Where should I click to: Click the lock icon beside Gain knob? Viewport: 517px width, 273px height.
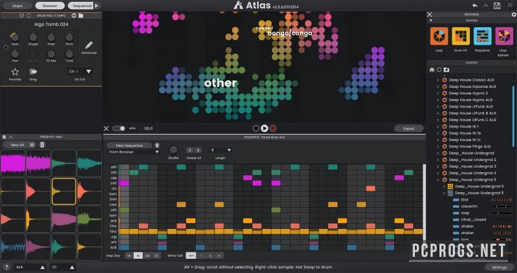(x=6, y=47)
